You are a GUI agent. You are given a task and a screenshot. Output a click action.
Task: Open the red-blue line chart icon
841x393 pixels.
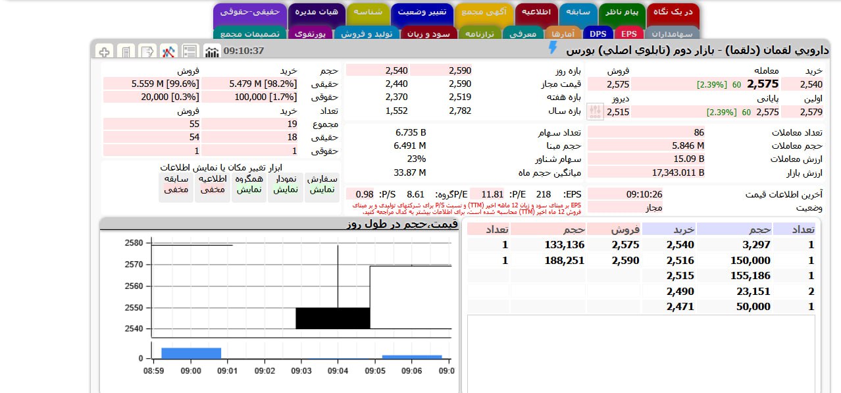point(168,51)
